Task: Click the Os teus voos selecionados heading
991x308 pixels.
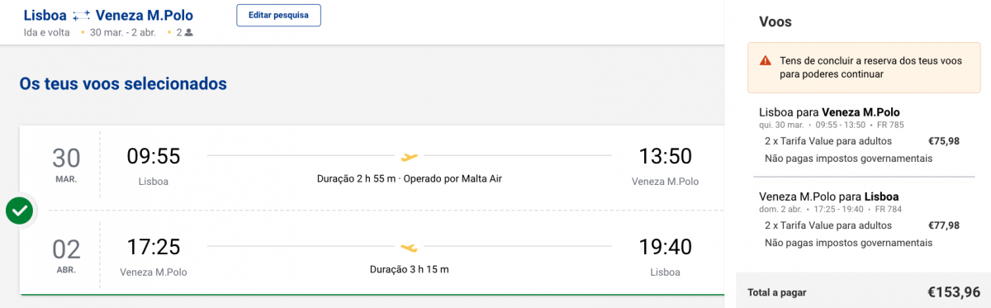Action: 123,84
